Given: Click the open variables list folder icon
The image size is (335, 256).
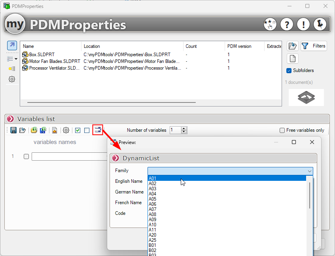Looking at the screenshot, I should point(22,130).
